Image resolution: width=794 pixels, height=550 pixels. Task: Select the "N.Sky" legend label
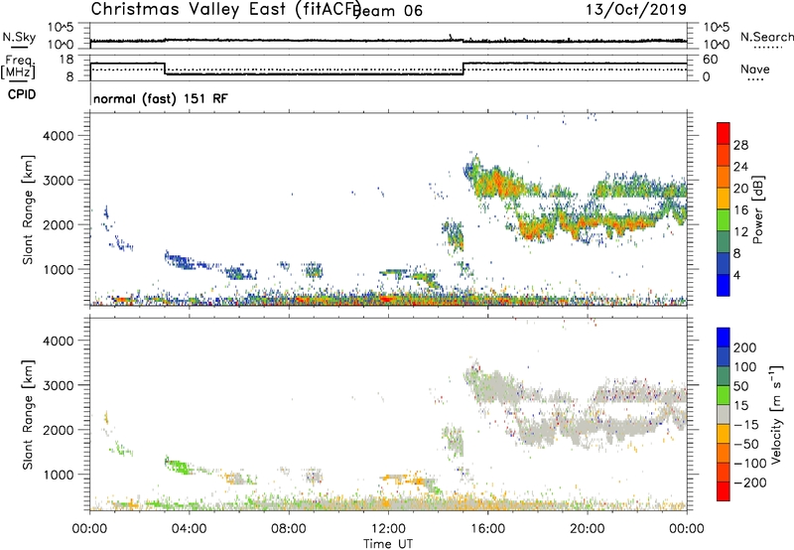(19, 37)
